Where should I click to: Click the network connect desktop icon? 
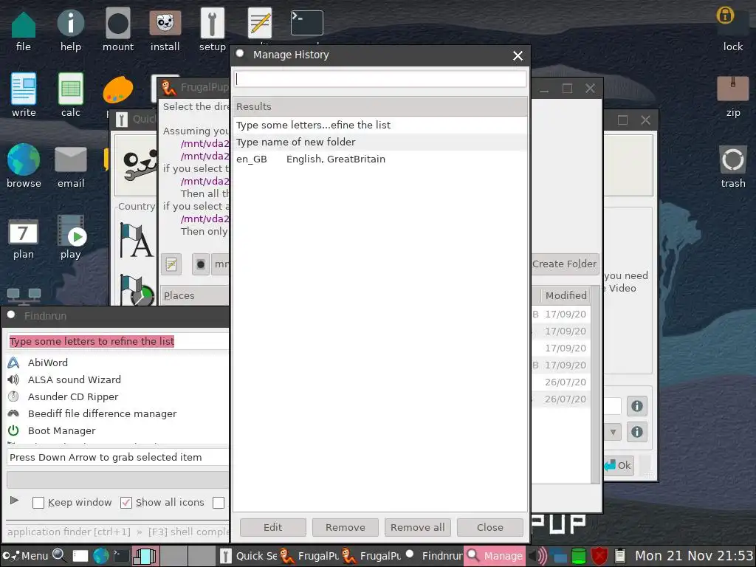24,297
